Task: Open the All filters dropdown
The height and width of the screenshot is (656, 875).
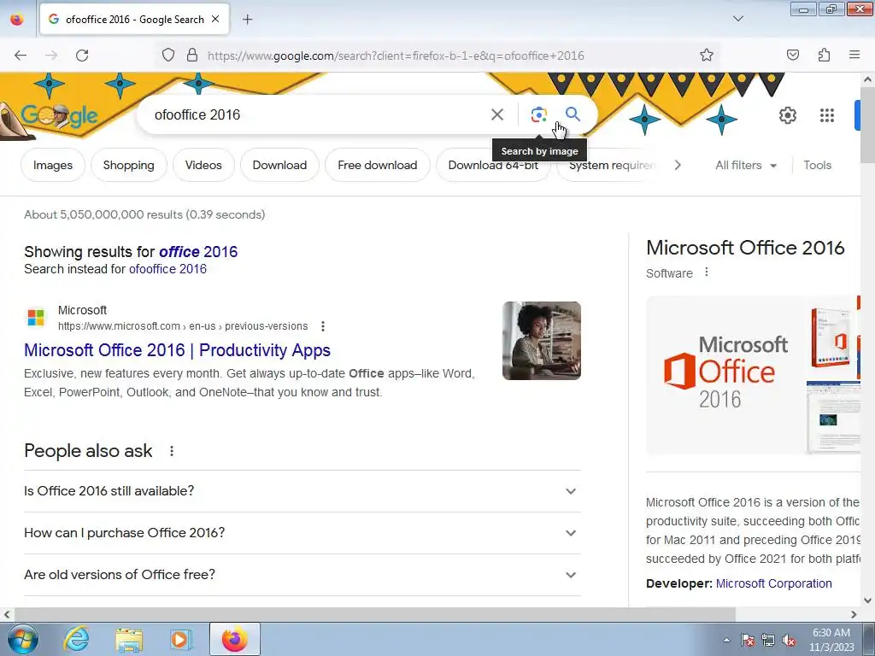Action: tap(746, 165)
